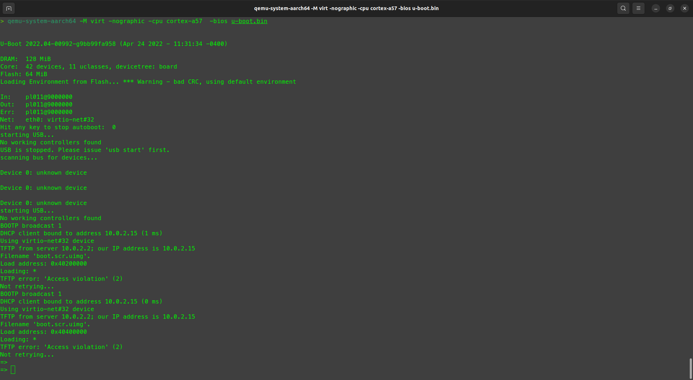Click the qemu-system-aarch64 command line
This screenshot has height=380, width=693.
[134, 21]
